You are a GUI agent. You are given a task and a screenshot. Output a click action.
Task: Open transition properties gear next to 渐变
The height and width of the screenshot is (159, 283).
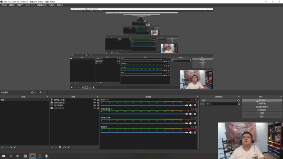pyautogui.click(x=238, y=100)
